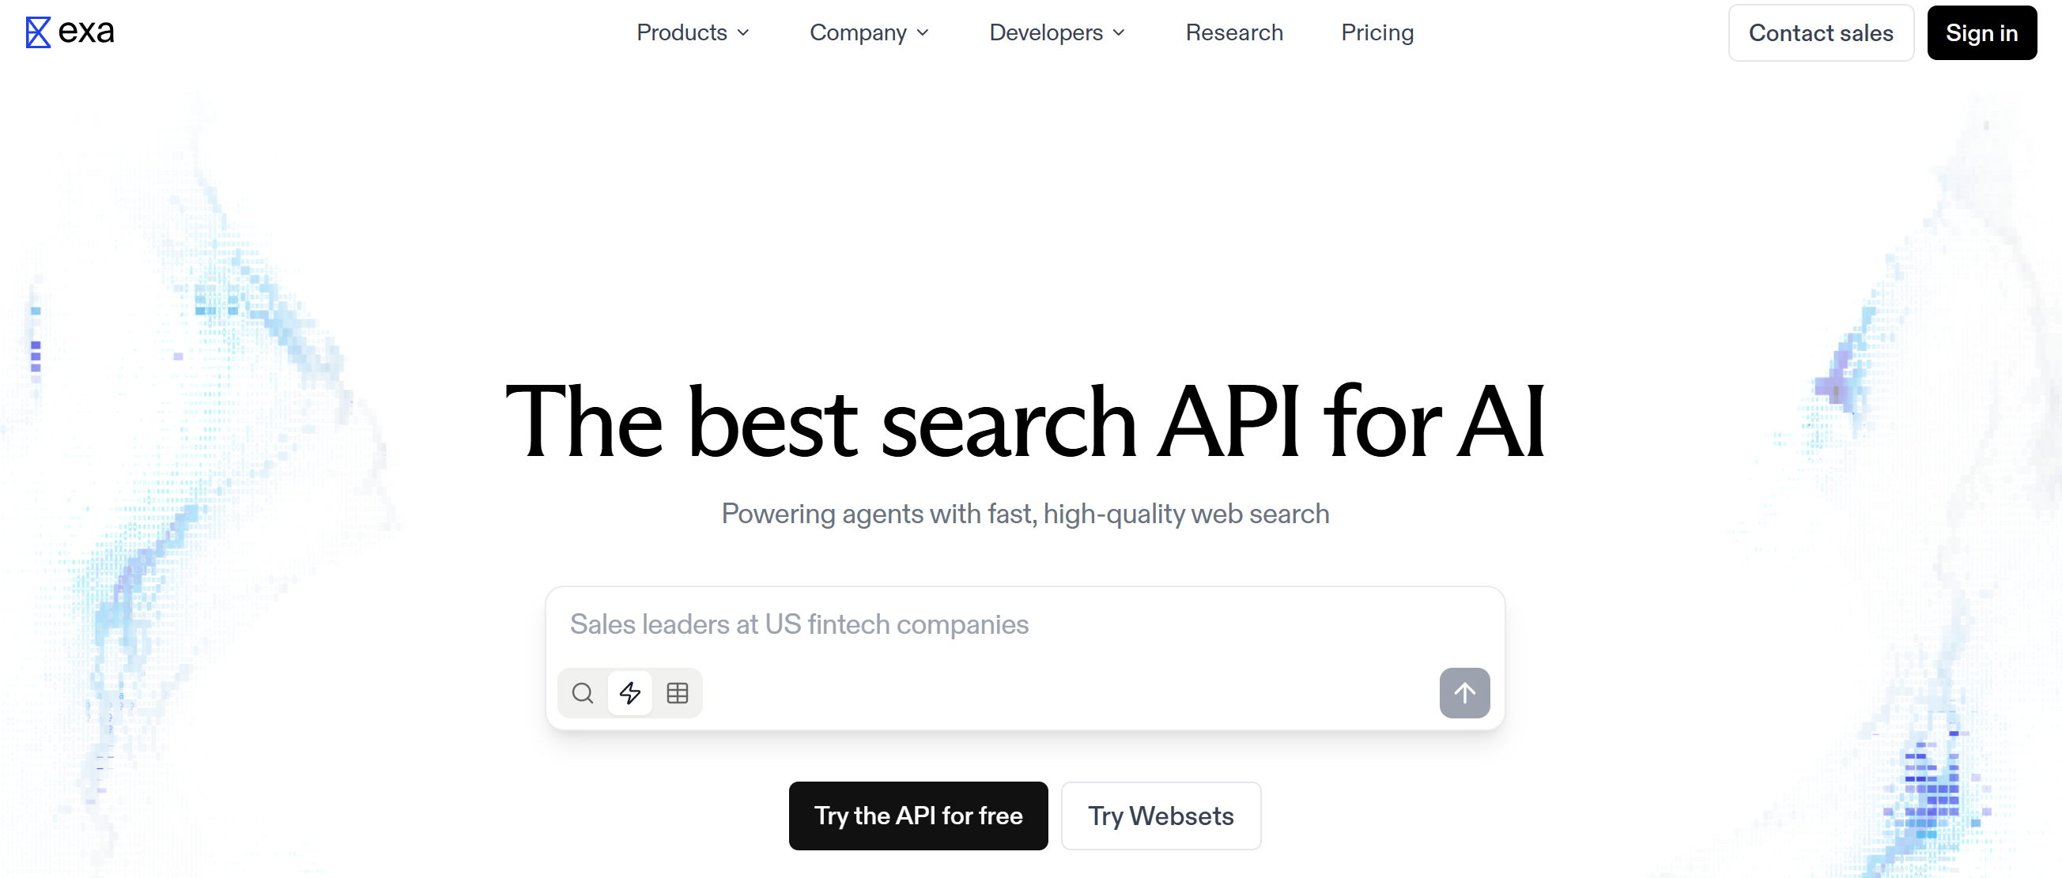Viewport: 2062px width, 878px height.
Task: Select the lightning bolt mode icon
Action: click(630, 692)
